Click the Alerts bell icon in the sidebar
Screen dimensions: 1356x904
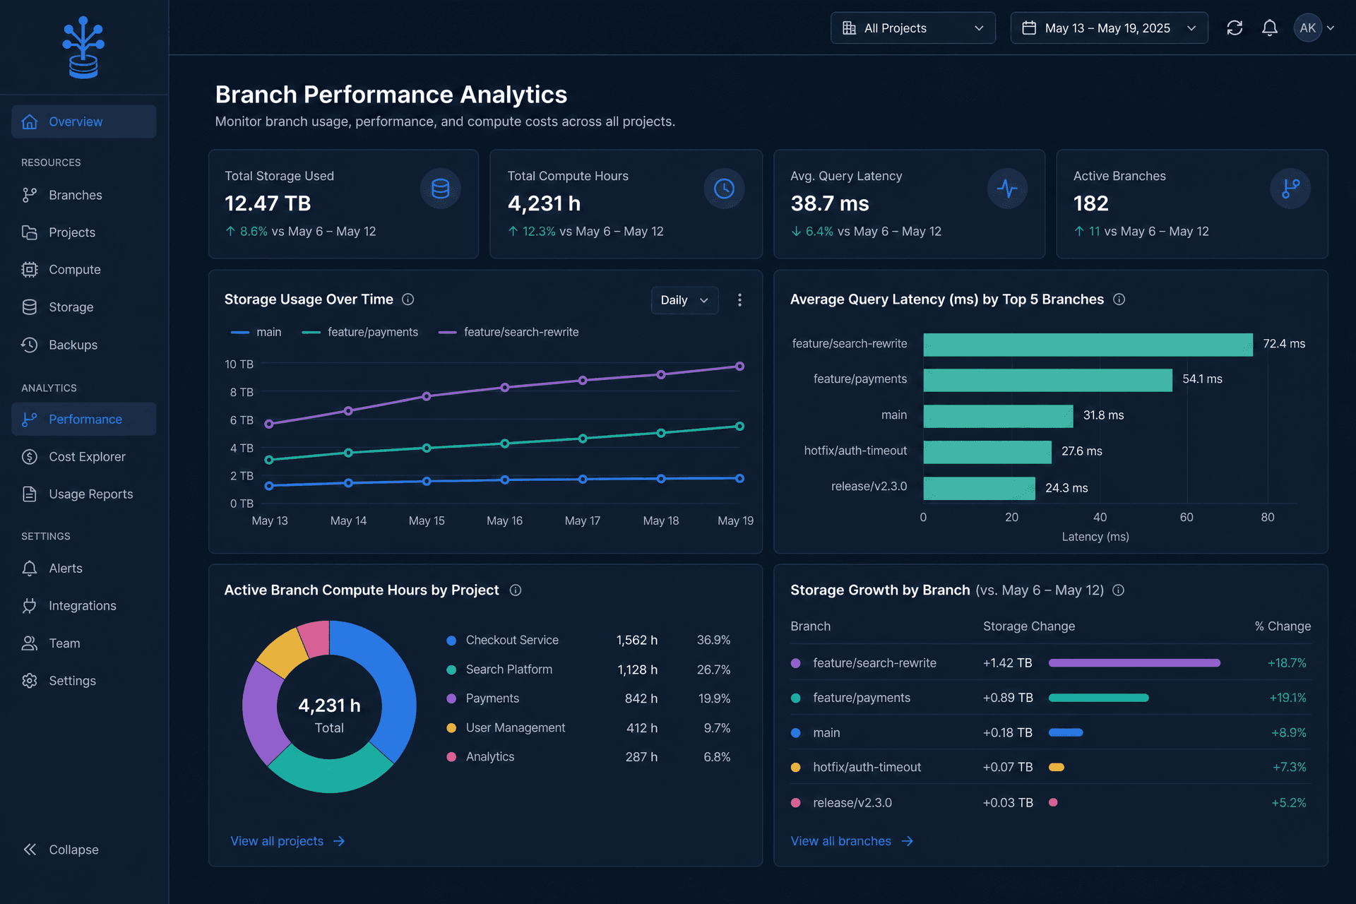30,569
